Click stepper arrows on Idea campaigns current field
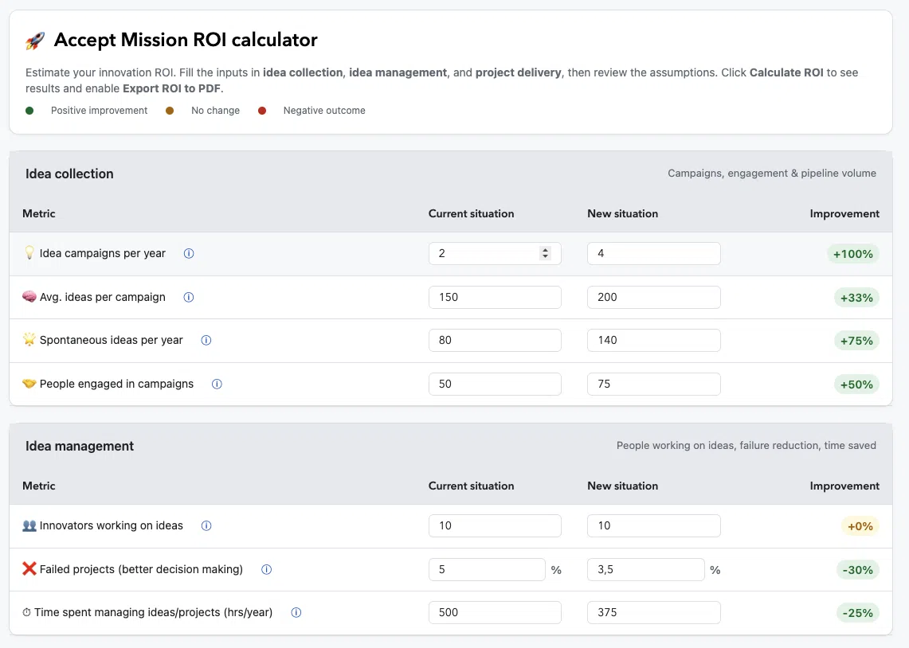The image size is (909, 648). pyautogui.click(x=545, y=253)
